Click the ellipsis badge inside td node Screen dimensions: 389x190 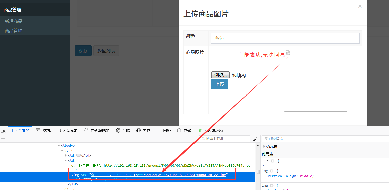[x=78, y=155]
